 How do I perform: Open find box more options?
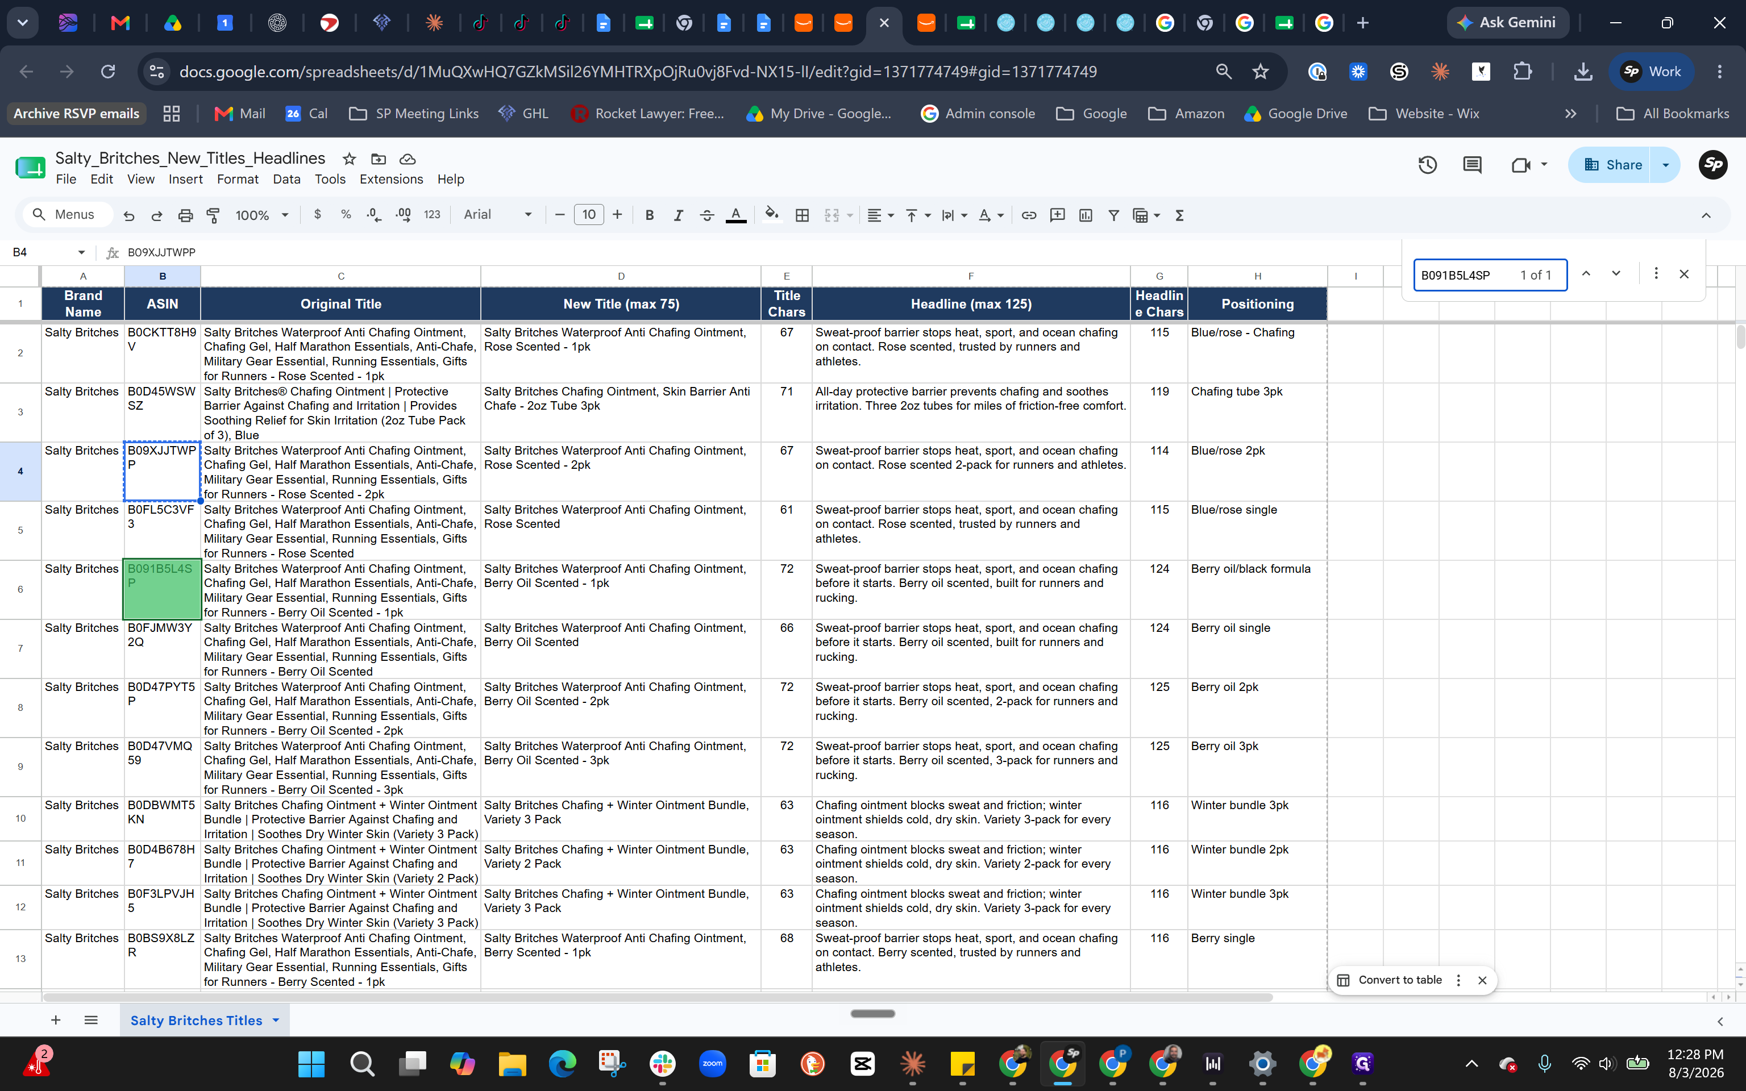coord(1656,273)
